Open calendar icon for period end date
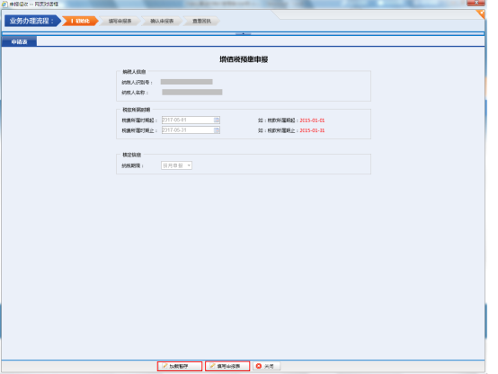Screen dimensions: 498x374 217,130
